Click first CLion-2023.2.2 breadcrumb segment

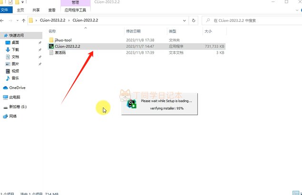point(52,20)
